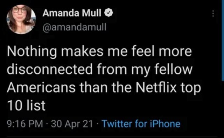Viewport: 224px width, 138px height.
Task: Click the word 'makes' in the first line
Action: click(x=82, y=51)
